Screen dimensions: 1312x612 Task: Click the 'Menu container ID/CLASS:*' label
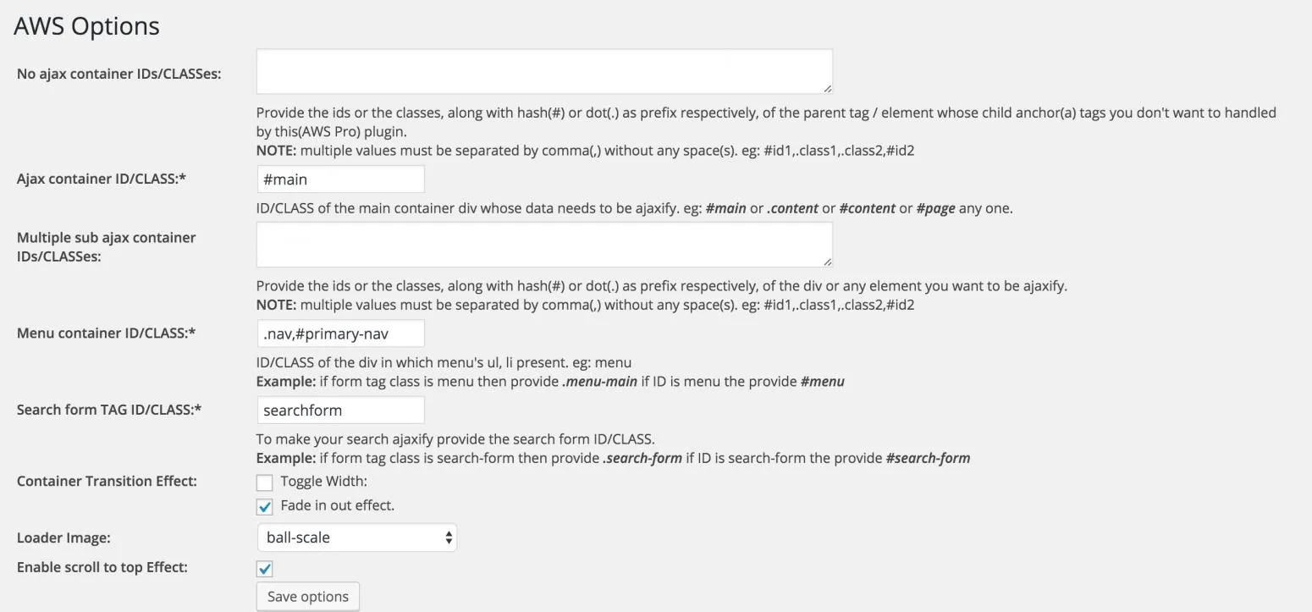[107, 333]
